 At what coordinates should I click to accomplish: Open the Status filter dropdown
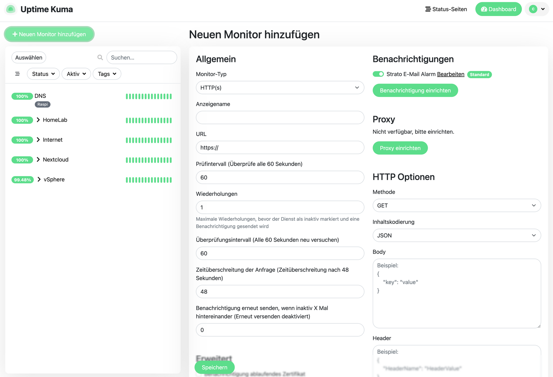[x=43, y=74]
